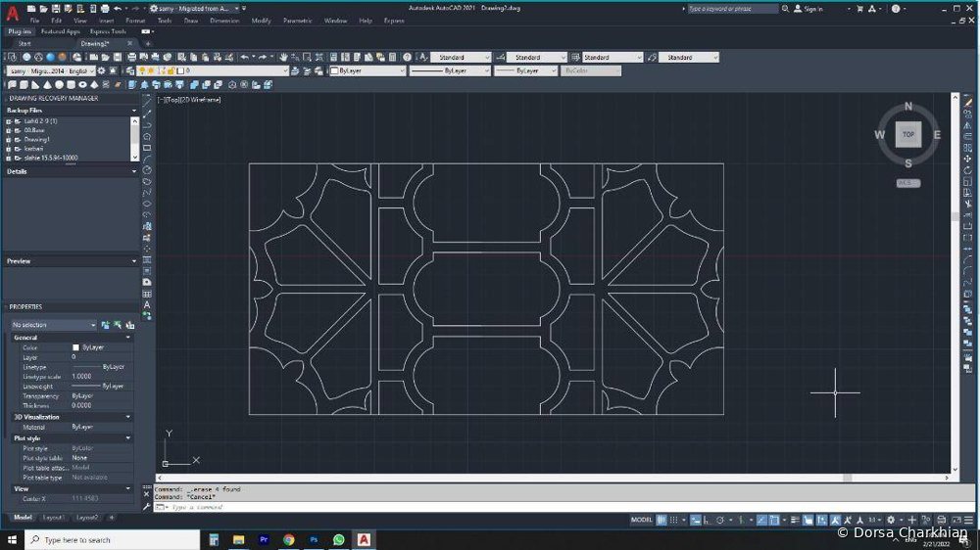Viewport: 980px width, 550px height.
Task: Click the WCS label under ViewCube
Action: [x=908, y=183]
